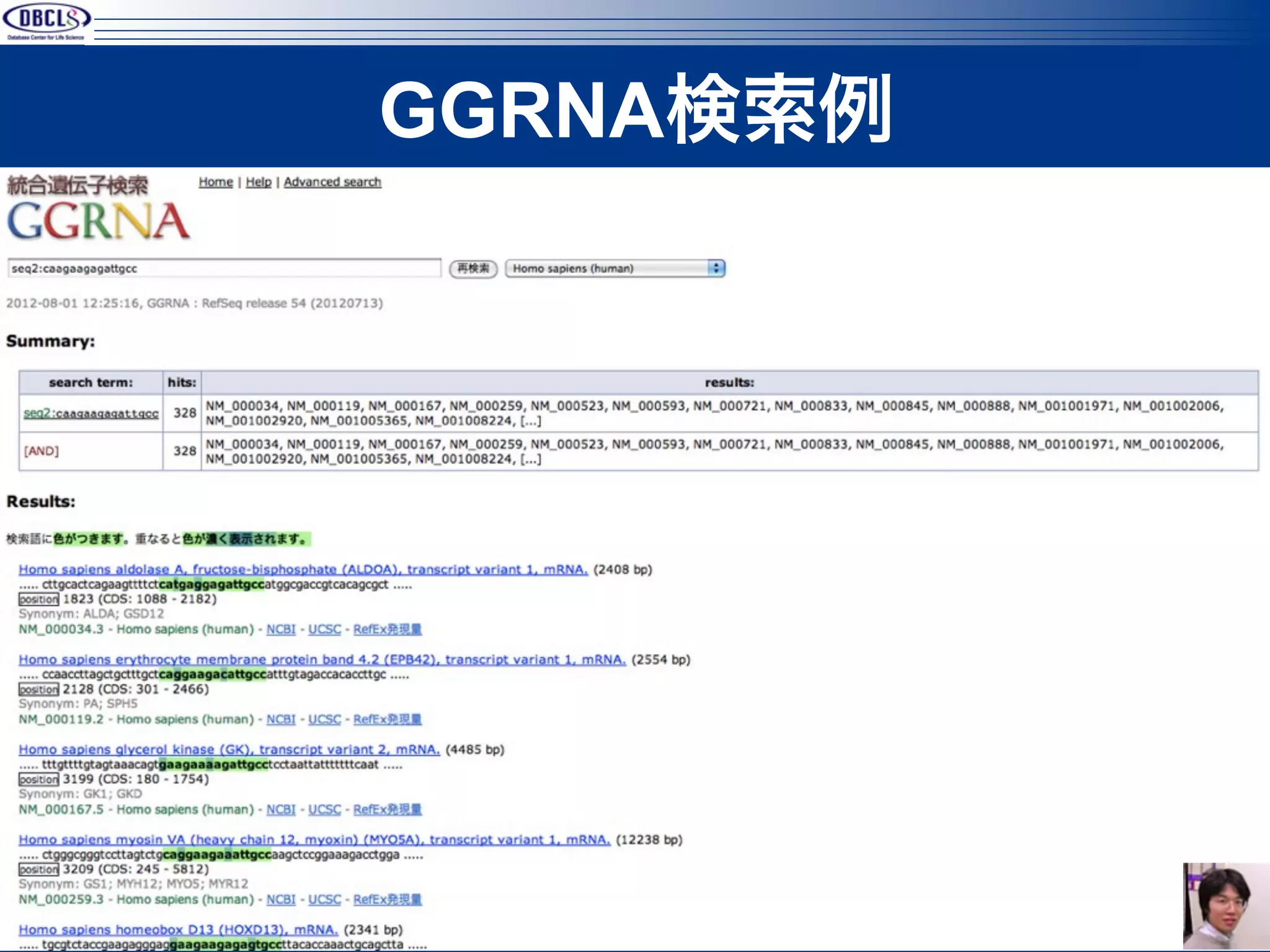Open RefEx link for NM_000167.5
Image resolution: width=1270 pixels, height=952 pixels.
click(388, 809)
